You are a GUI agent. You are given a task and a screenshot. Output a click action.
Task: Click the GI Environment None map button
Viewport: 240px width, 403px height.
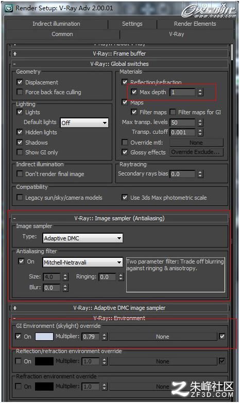tap(163, 337)
